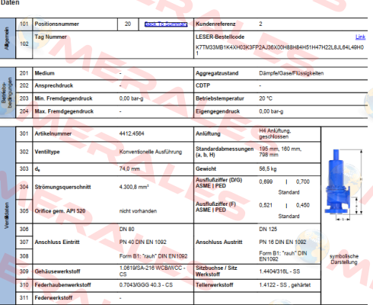Click the Betriebstemperatur value 20 °C
The image size is (373, 305).
pyautogui.click(x=266, y=98)
